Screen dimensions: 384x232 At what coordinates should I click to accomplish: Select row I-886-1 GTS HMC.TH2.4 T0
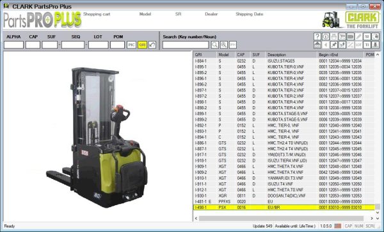click(x=284, y=143)
